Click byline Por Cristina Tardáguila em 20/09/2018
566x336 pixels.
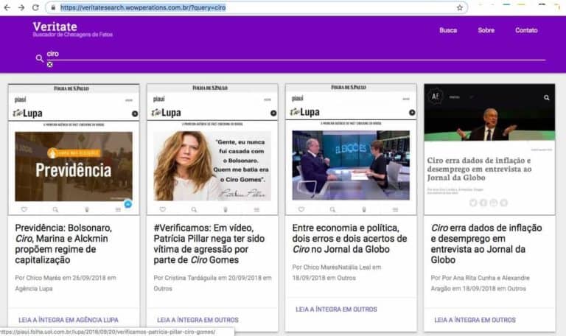[212, 283]
